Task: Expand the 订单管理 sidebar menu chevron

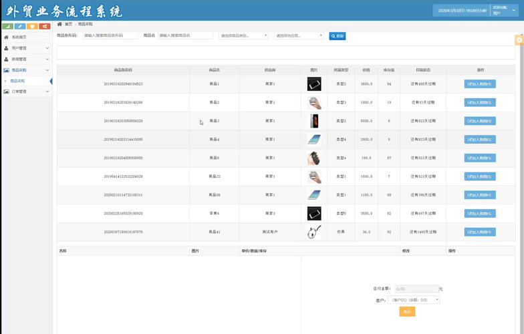Action: [47, 92]
